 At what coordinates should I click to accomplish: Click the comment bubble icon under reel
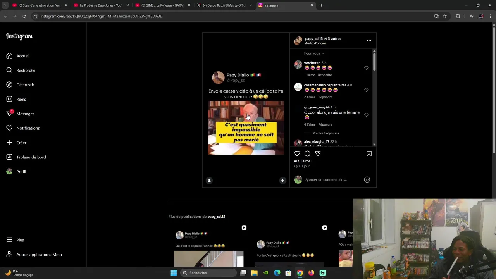coord(307,153)
